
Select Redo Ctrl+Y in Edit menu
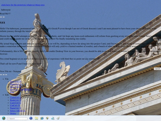(x=16, y=100)
